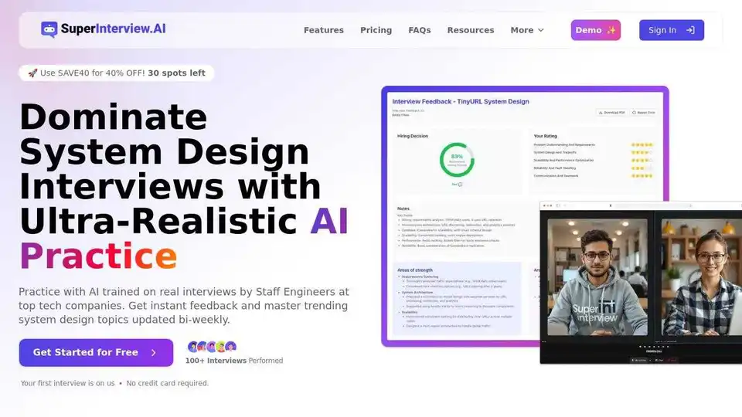742x417 pixels.
Task: Click Get Started for Free button
Action: 96,352
